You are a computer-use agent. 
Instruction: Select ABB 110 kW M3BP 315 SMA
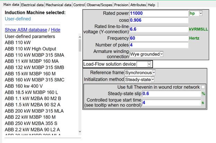pos(34,55)
